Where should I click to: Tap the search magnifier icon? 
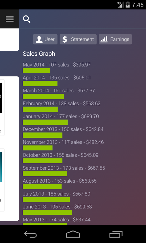(x=27, y=19)
